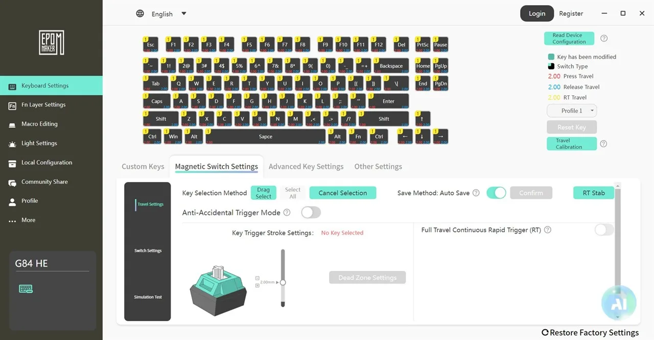
Task: Click the Cancel Selection button
Action: point(343,193)
